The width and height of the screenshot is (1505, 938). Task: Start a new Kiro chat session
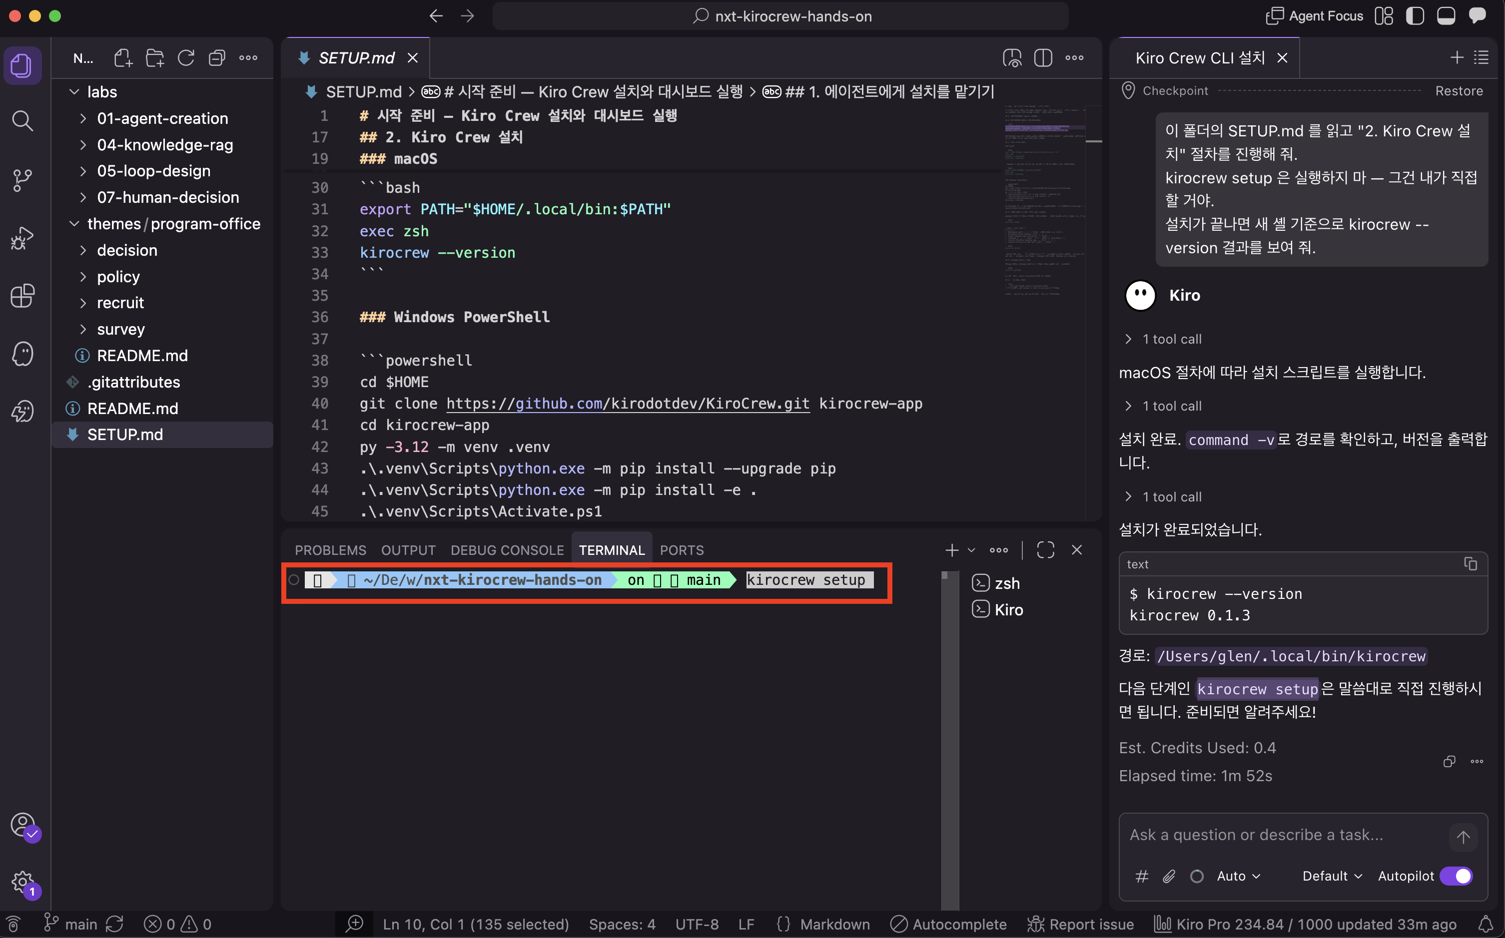point(1457,58)
